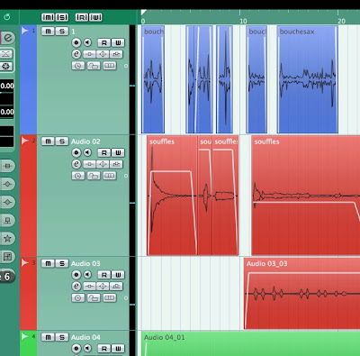Mute Audio 04 track
The width and height of the screenshot is (360, 356).
click(x=48, y=337)
